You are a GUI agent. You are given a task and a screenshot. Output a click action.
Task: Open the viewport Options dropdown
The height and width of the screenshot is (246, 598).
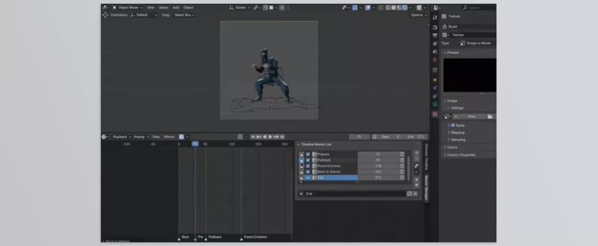[419, 15]
